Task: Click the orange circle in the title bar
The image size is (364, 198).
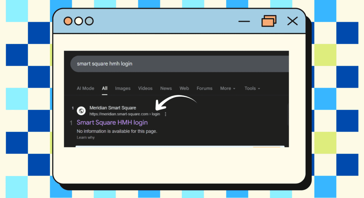Action: point(68,21)
